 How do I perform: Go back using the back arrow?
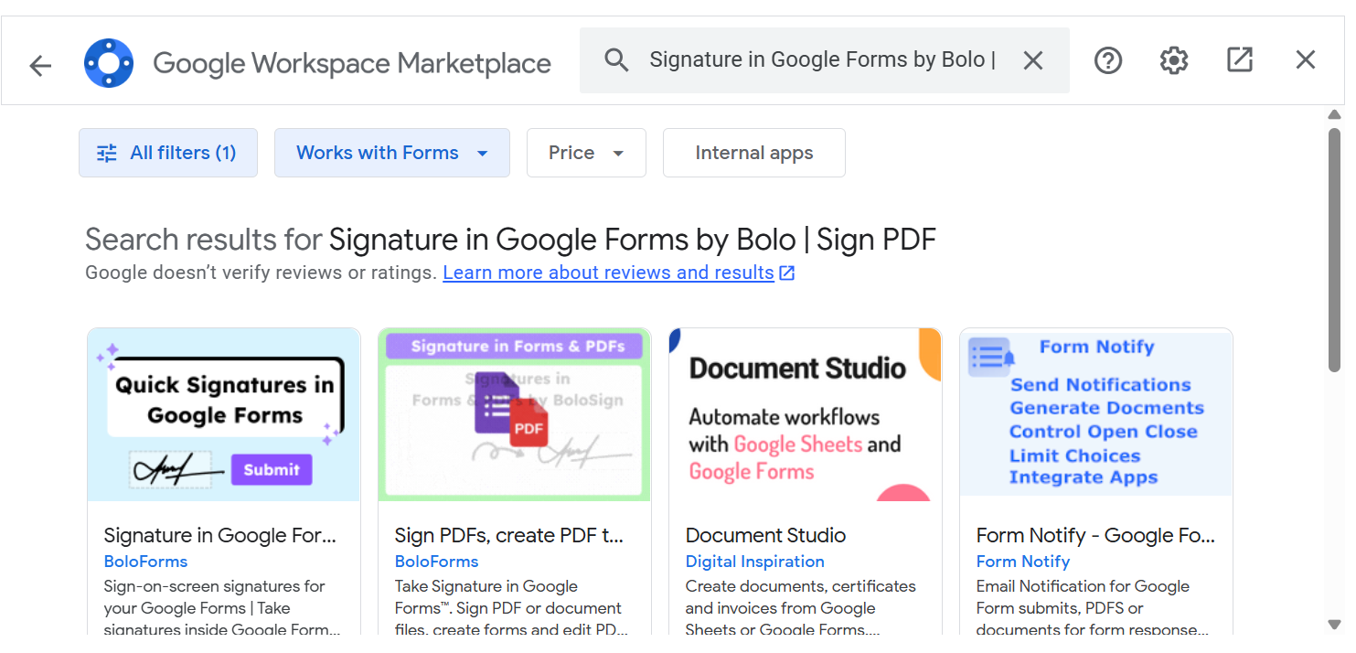tap(40, 65)
